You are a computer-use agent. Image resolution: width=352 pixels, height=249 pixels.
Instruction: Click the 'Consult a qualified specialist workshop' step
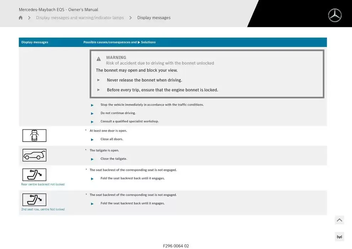point(129,121)
